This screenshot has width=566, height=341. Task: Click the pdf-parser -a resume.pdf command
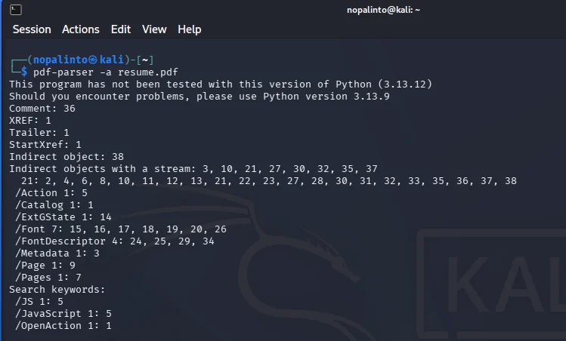click(x=105, y=72)
